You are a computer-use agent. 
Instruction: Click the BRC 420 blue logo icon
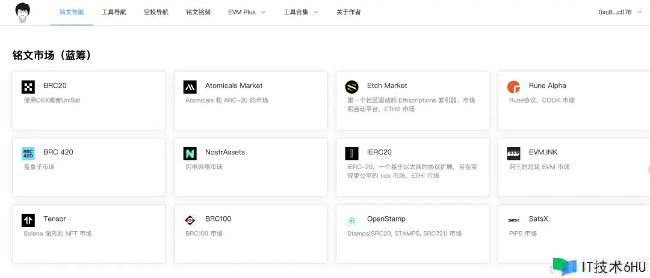[28, 154]
